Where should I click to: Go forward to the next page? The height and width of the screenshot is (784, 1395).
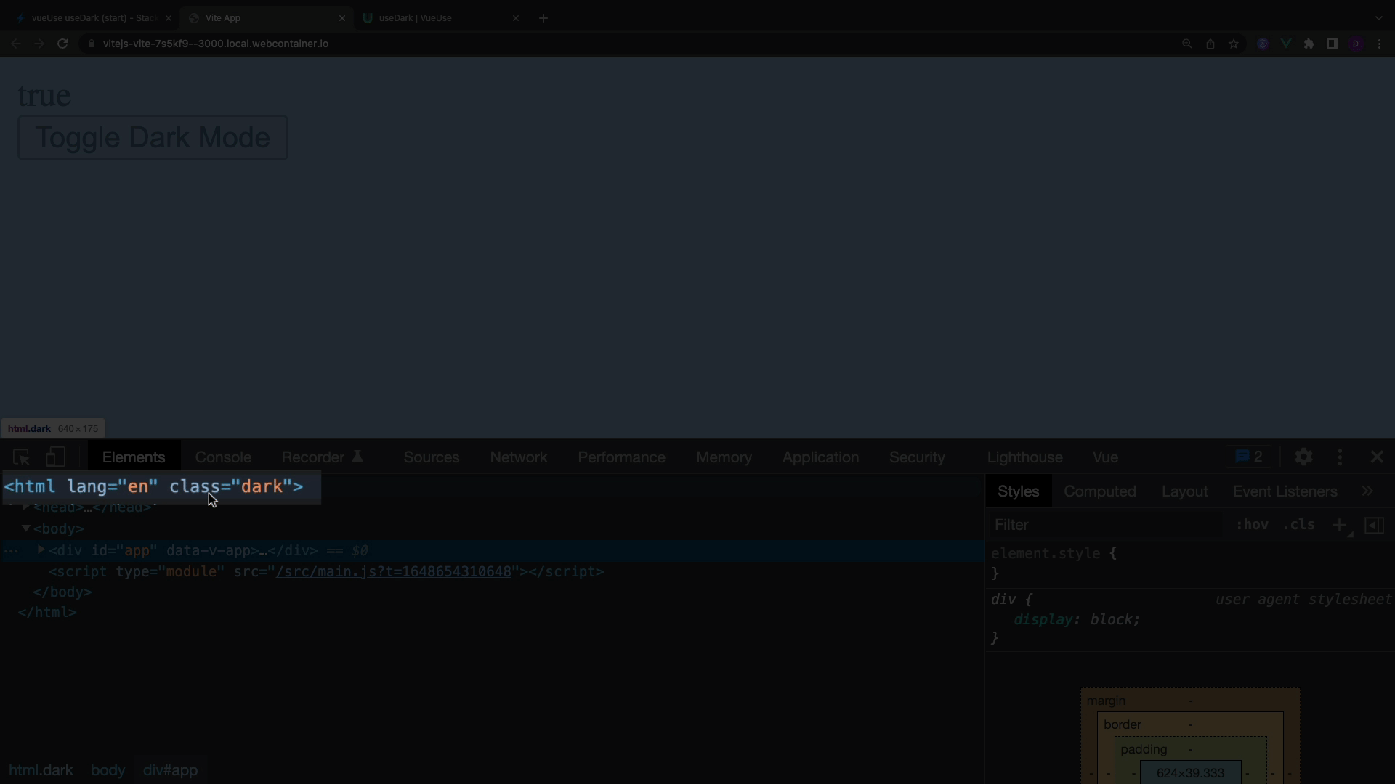[39, 44]
